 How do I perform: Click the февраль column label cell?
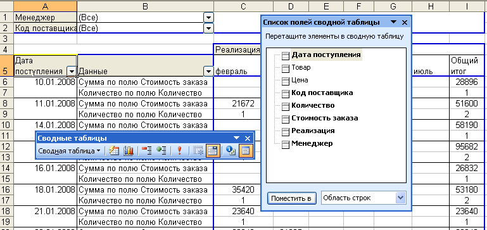(237, 66)
